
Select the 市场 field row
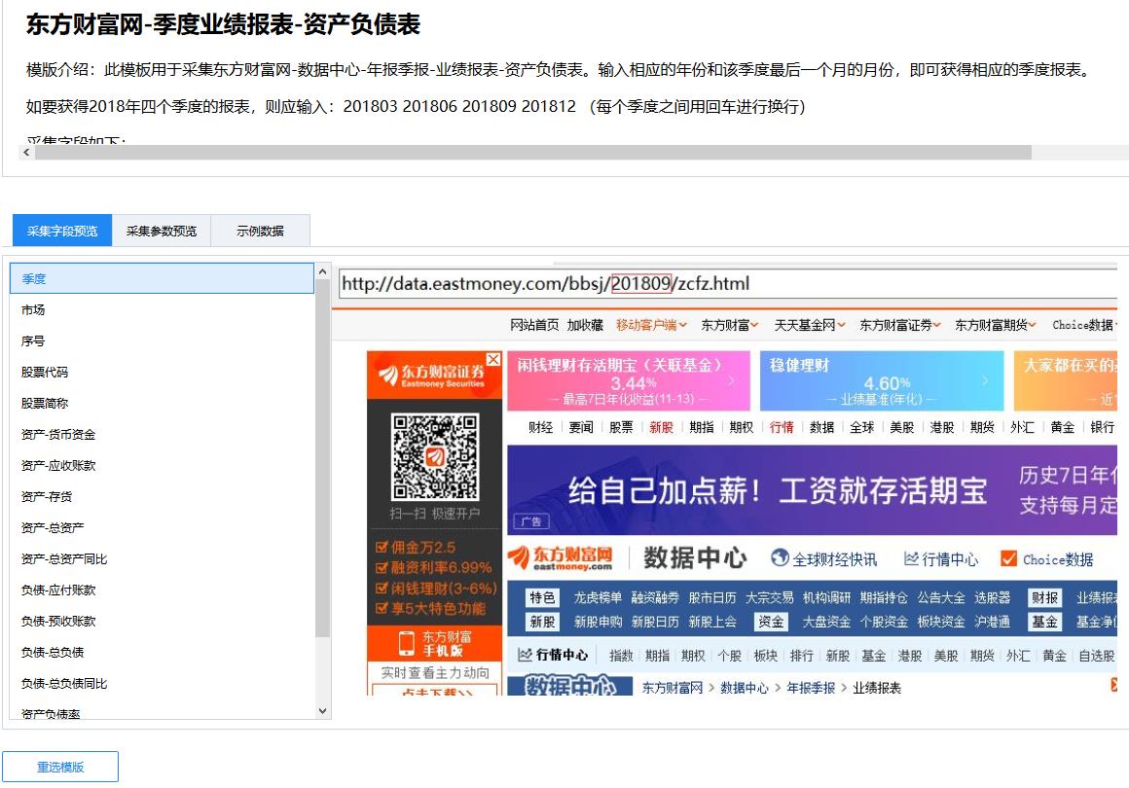(162, 309)
